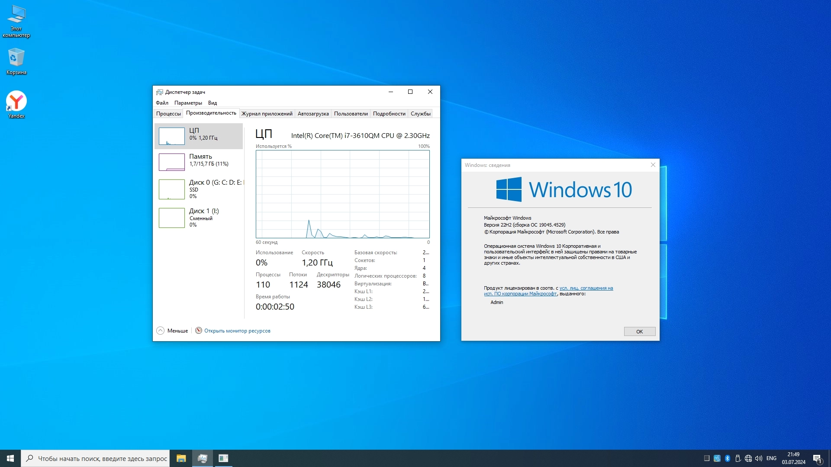Click the Bluetooth tray icon

728,458
